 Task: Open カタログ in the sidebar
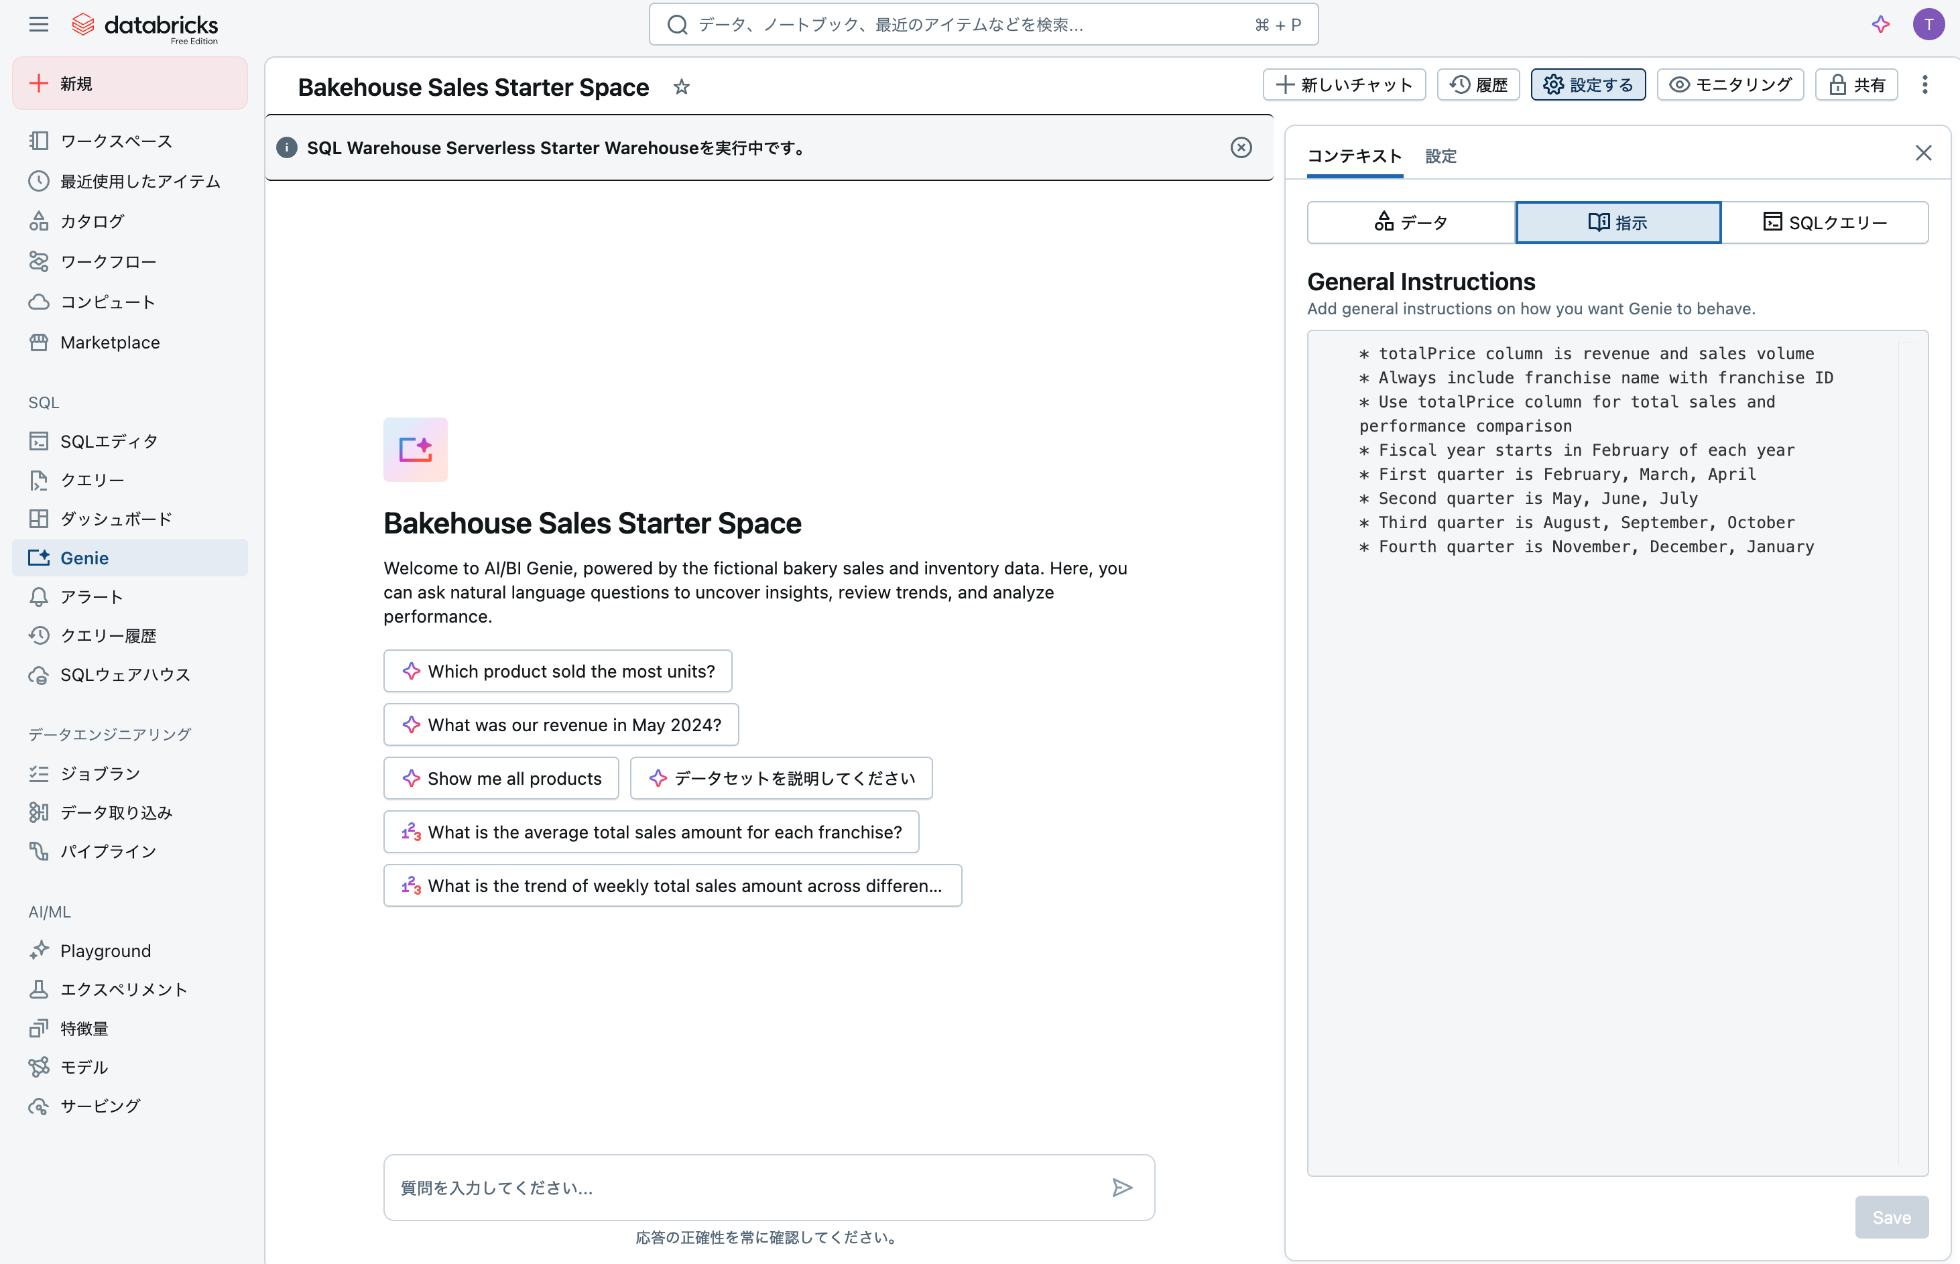tap(129, 222)
